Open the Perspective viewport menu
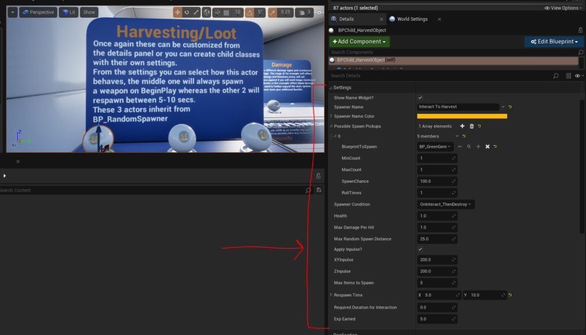The image size is (586, 335). click(37, 12)
